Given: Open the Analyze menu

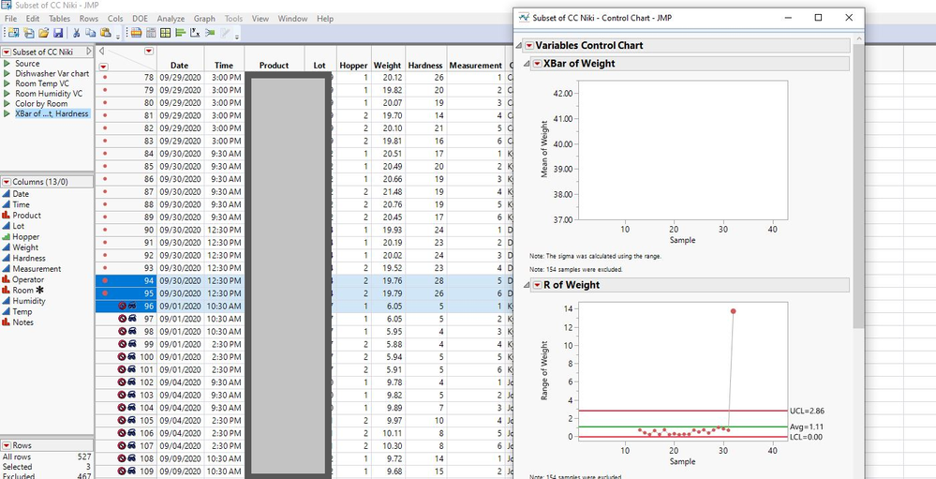Looking at the screenshot, I should point(171,19).
